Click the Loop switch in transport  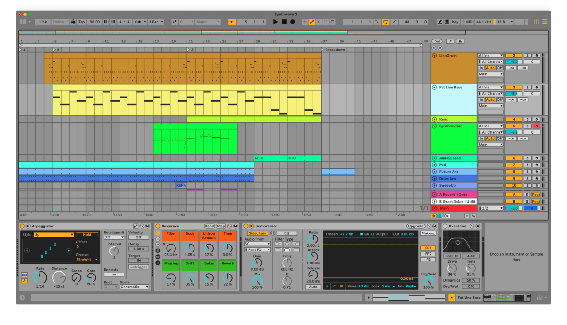point(385,22)
